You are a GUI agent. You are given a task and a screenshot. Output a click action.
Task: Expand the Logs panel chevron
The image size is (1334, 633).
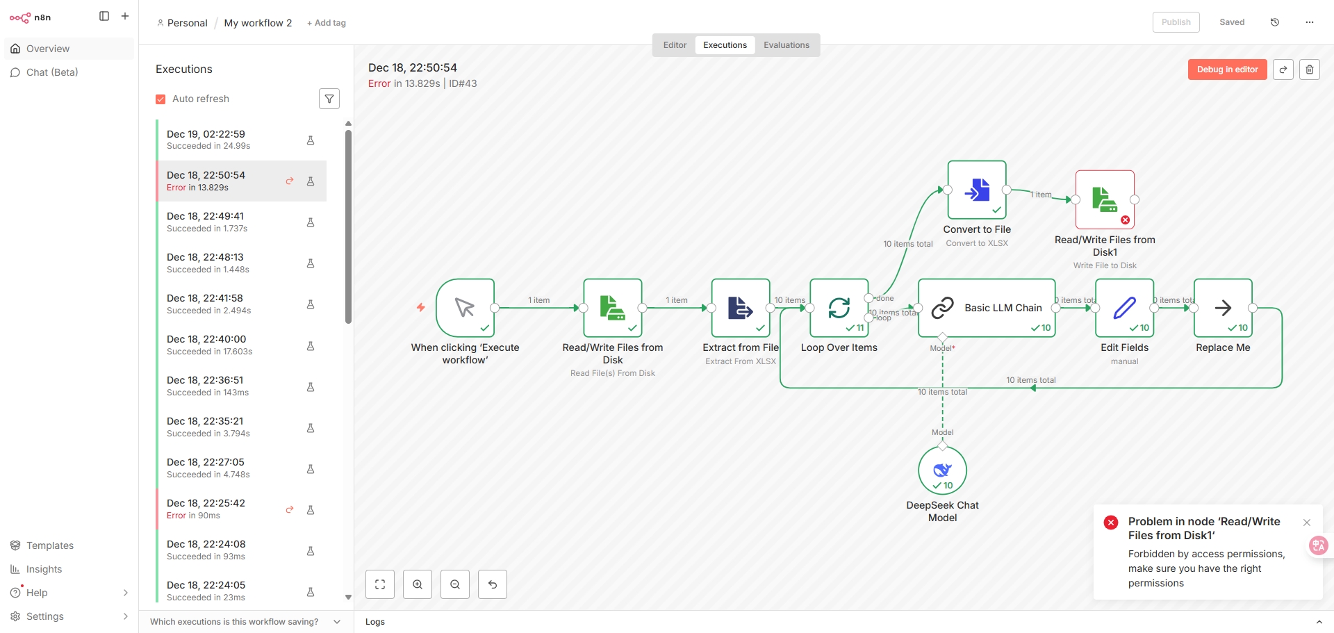coord(1319,622)
